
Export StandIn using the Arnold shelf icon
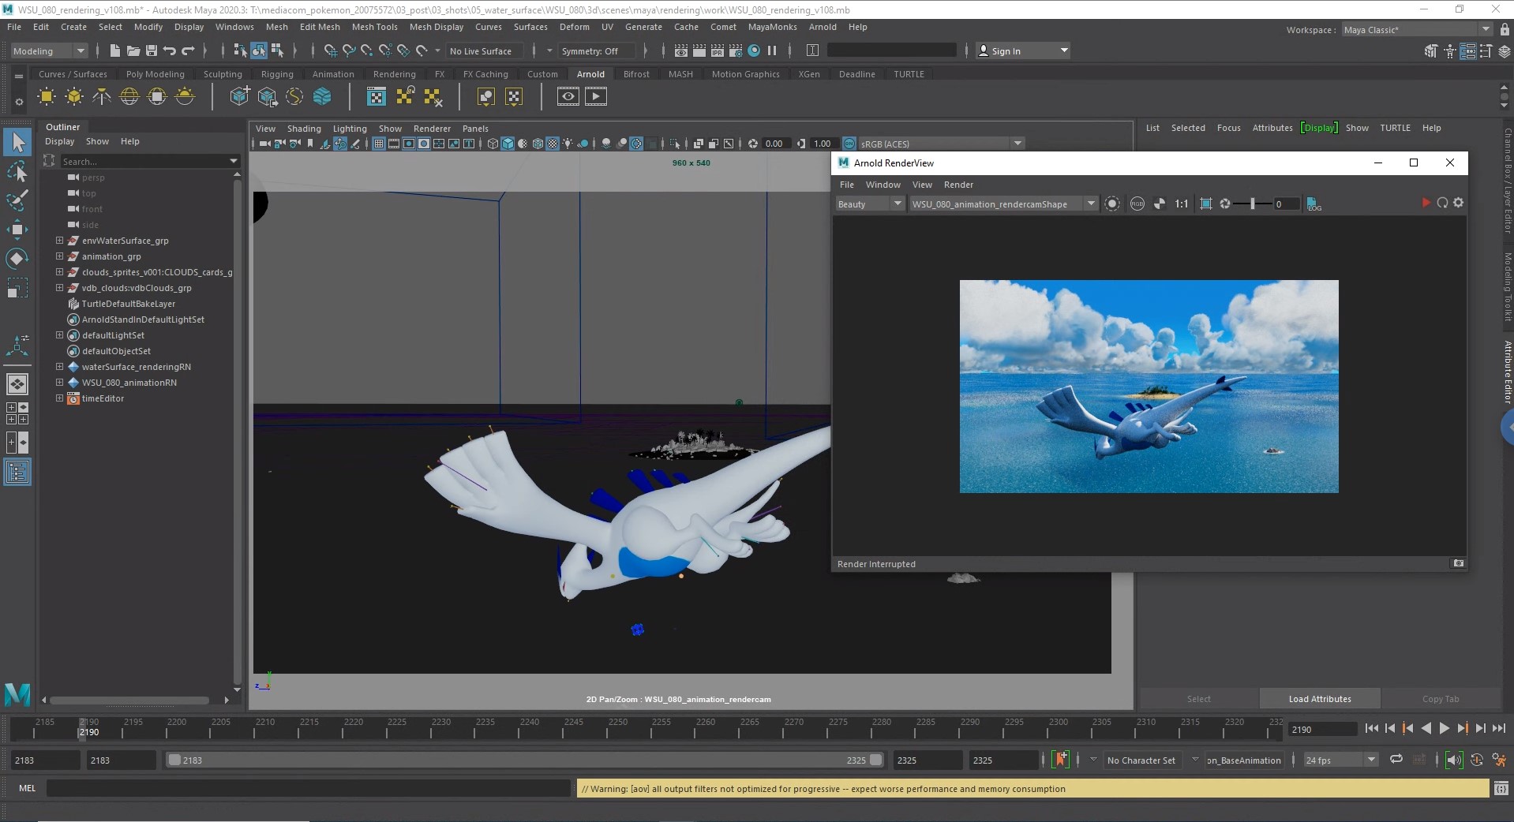tap(268, 96)
